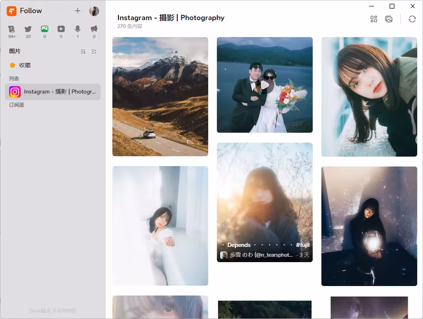
Task: Toggle the masonry grid layout icon
Action: pos(374,19)
